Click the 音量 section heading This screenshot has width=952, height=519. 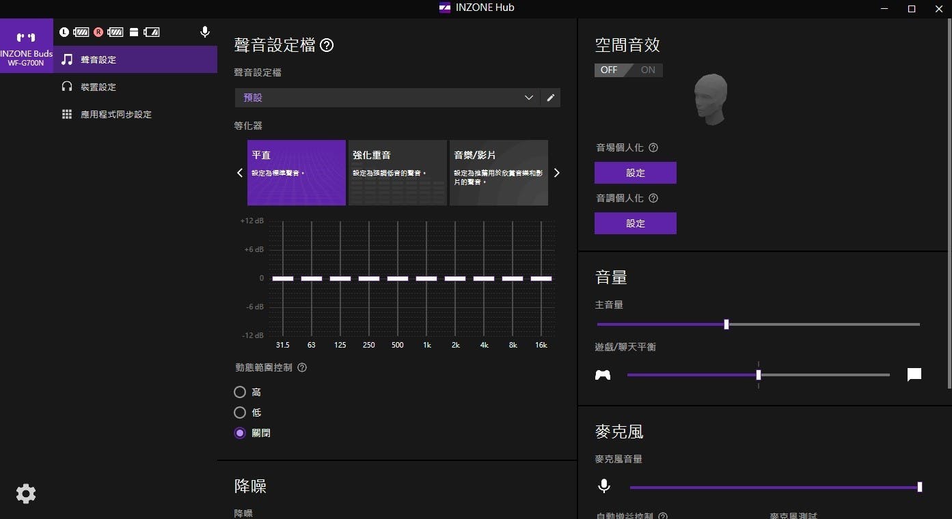coord(611,277)
